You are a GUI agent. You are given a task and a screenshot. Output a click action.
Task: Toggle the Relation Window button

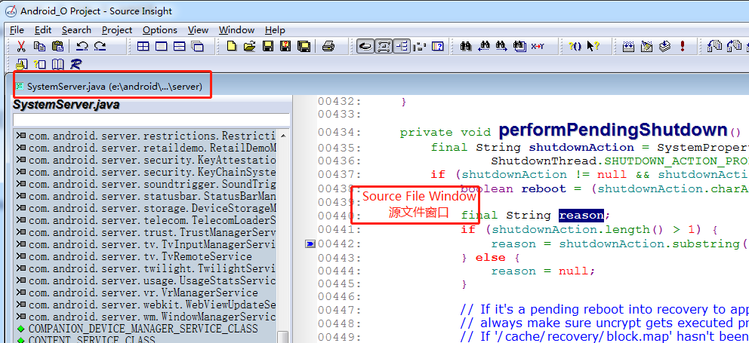click(384, 46)
